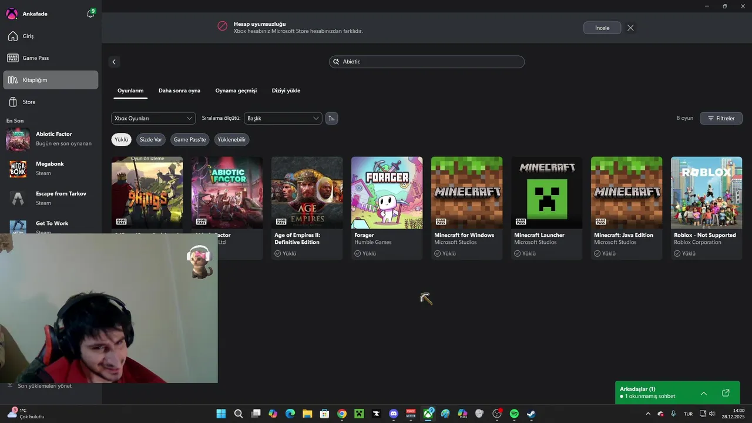Click Roblox Corporation publisher text
The height and width of the screenshot is (423, 752).
coord(699,242)
